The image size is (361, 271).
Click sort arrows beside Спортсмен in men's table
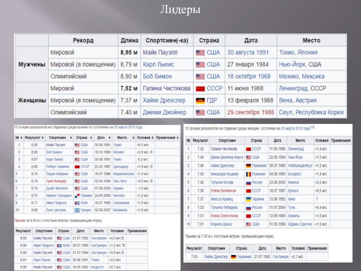point(71,138)
